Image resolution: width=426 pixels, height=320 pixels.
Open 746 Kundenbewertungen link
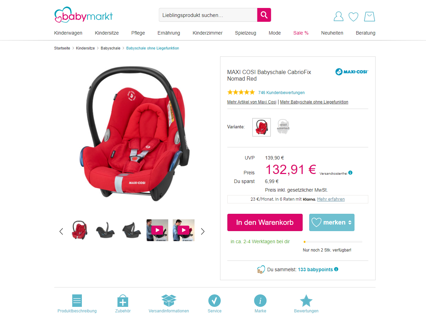pos(281,92)
